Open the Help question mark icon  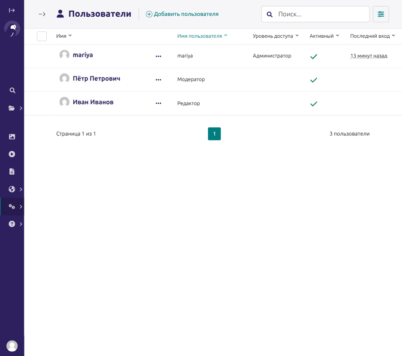pos(12,224)
